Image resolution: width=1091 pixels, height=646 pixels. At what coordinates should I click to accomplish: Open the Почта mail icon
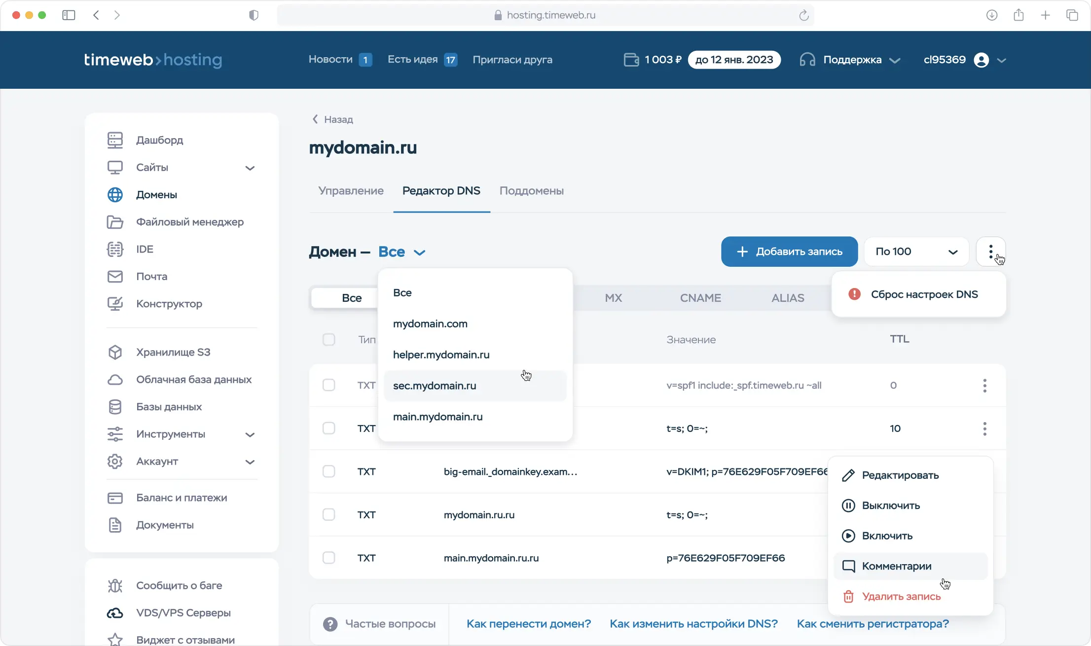[115, 276]
